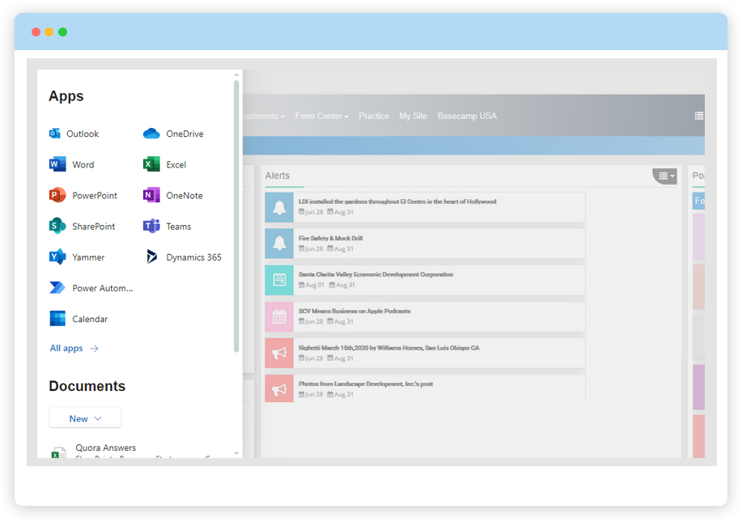This screenshot has height=522, width=742.
Task: Open the Power Automate icon
Action: coord(57,288)
